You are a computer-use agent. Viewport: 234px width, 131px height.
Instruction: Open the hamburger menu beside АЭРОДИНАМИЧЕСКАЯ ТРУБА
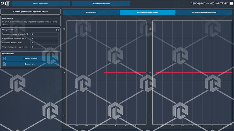pyautogui.click(x=231, y=3)
